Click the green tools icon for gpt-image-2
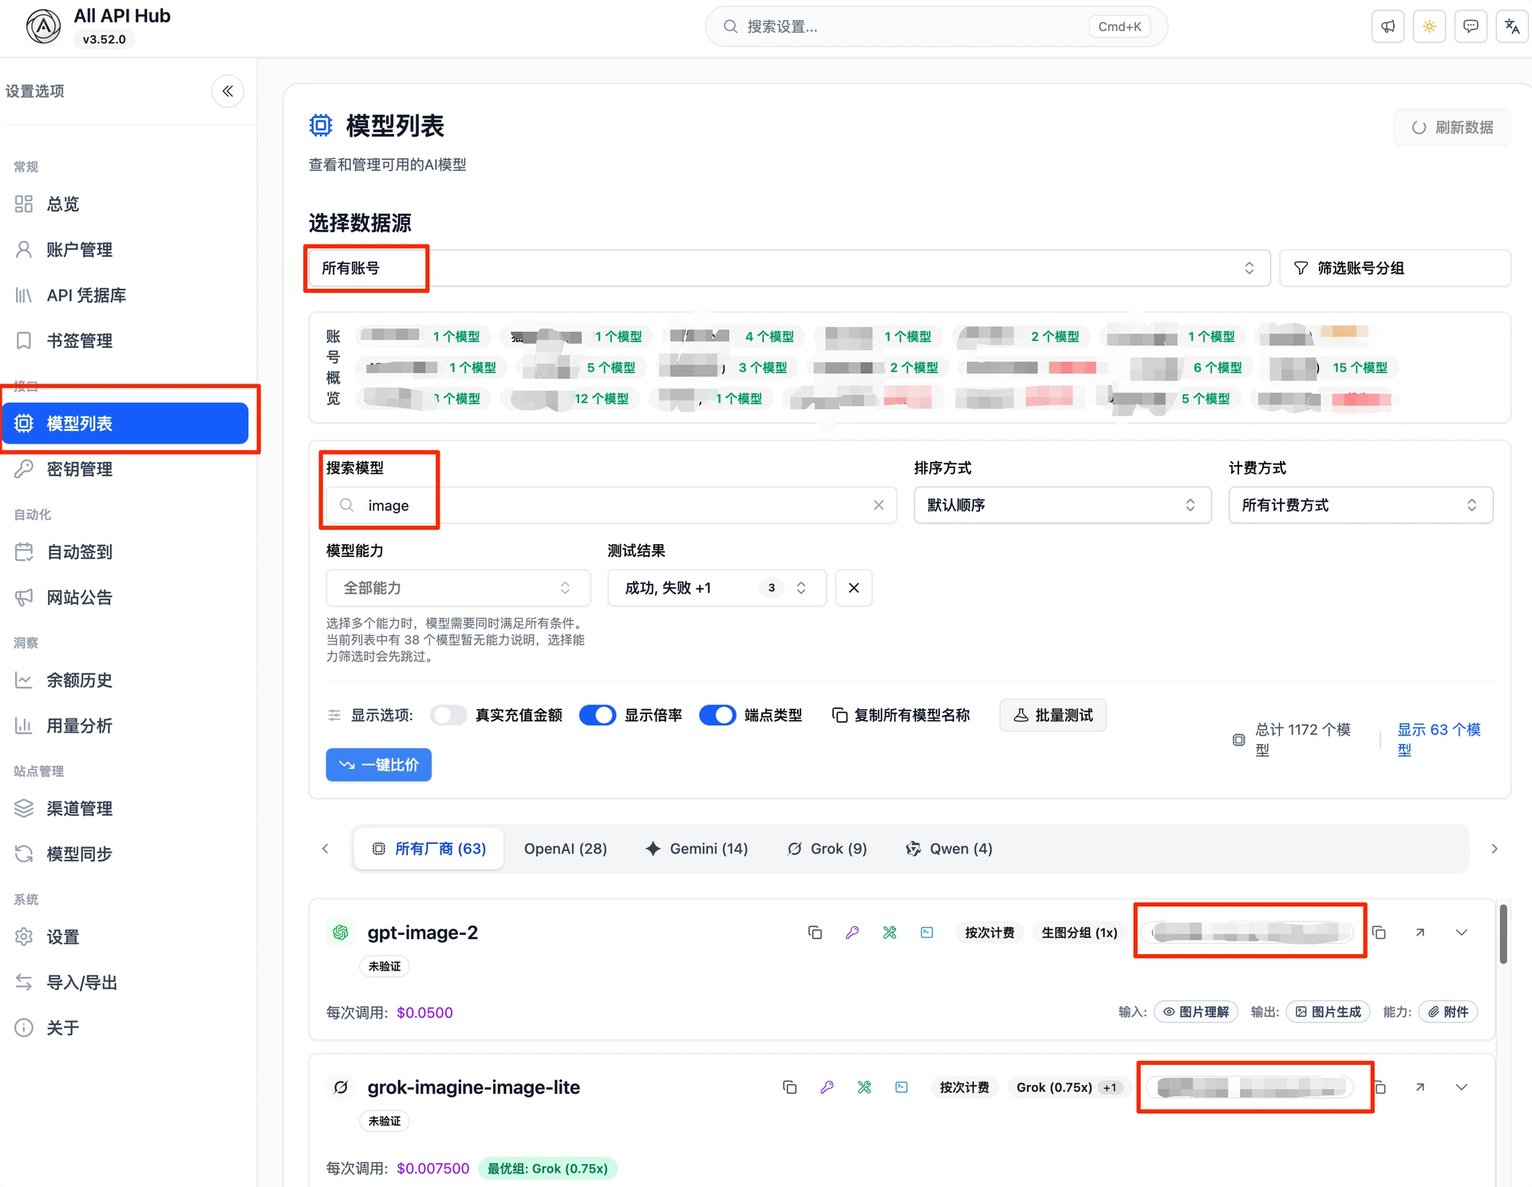This screenshot has height=1187, width=1532. coord(890,933)
